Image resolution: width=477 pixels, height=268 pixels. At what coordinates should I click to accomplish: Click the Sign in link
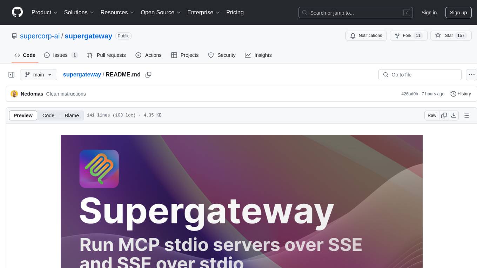pos(429,13)
